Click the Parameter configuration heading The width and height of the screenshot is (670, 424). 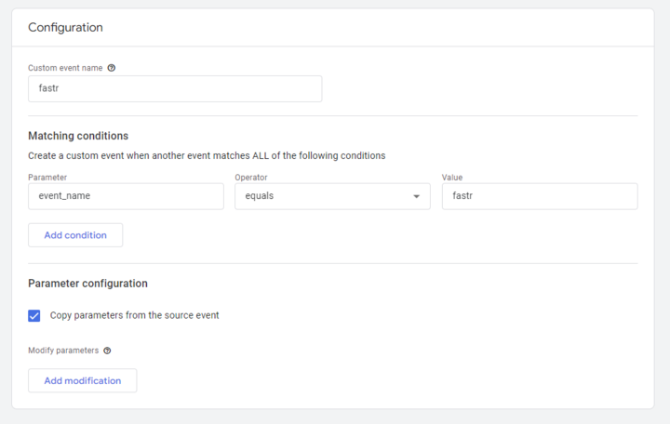(x=88, y=284)
